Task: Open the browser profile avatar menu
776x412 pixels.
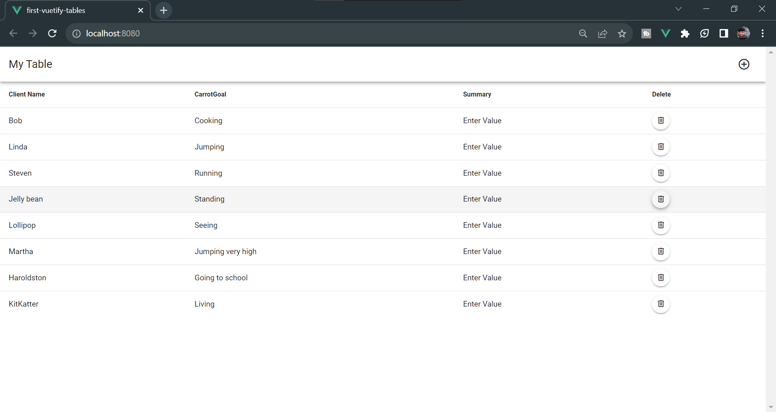Action: [743, 34]
